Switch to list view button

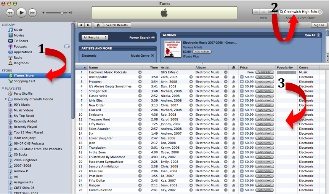click(x=256, y=12)
